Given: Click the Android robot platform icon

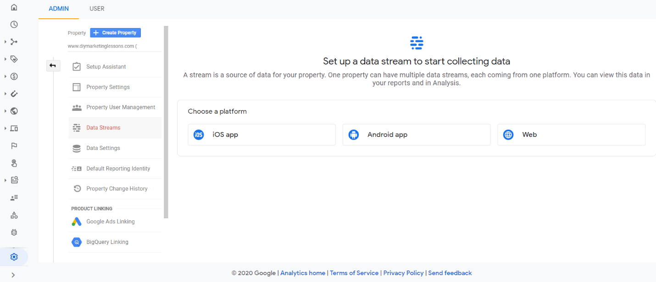Looking at the screenshot, I should pyautogui.click(x=353, y=135).
